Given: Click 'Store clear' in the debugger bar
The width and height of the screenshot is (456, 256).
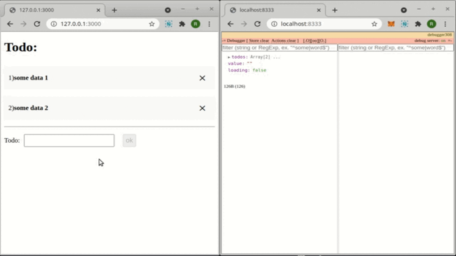Looking at the screenshot, I should coord(259,40).
